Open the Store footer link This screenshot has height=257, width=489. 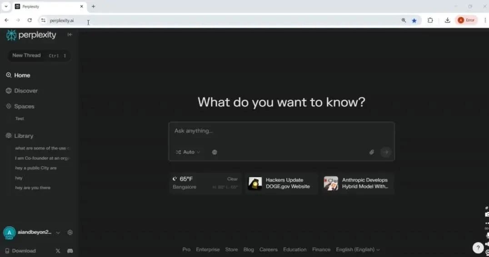231,250
